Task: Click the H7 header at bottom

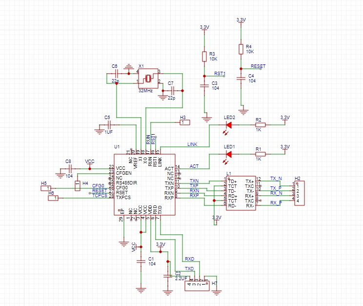Action: click(197, 284)
